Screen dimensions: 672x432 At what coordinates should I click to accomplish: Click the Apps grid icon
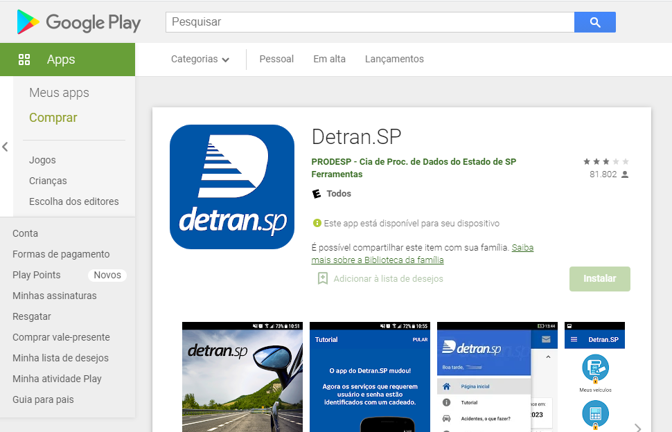coord(24,60)
